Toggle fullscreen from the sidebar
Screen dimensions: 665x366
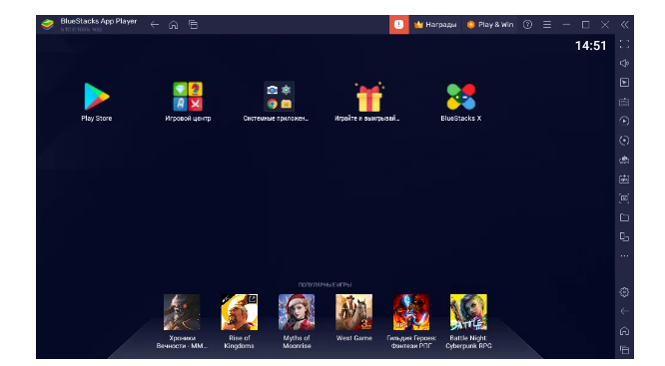(624, 44)
